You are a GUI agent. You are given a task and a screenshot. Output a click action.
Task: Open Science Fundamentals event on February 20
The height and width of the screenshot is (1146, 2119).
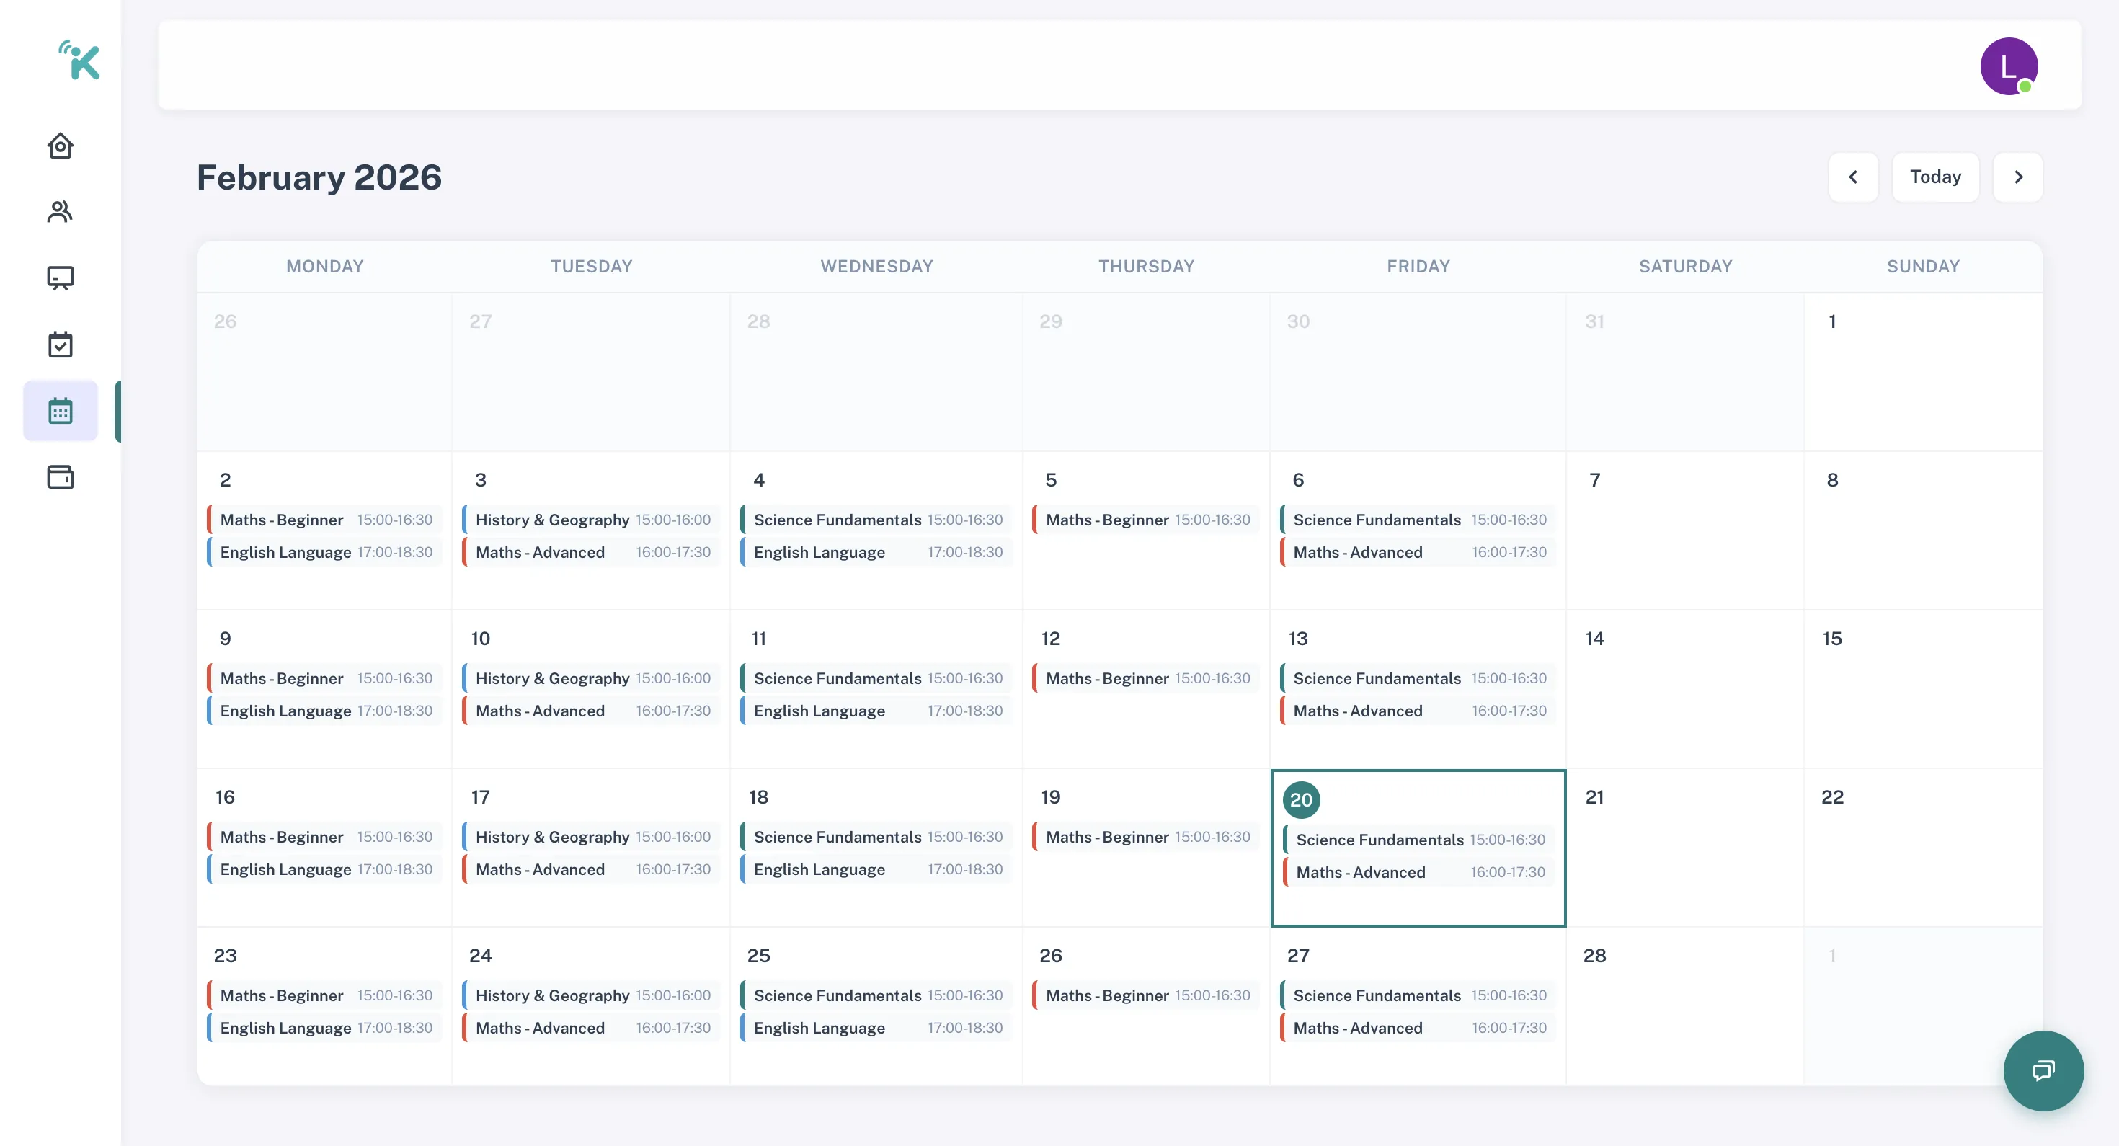[x=1417, y=840]
